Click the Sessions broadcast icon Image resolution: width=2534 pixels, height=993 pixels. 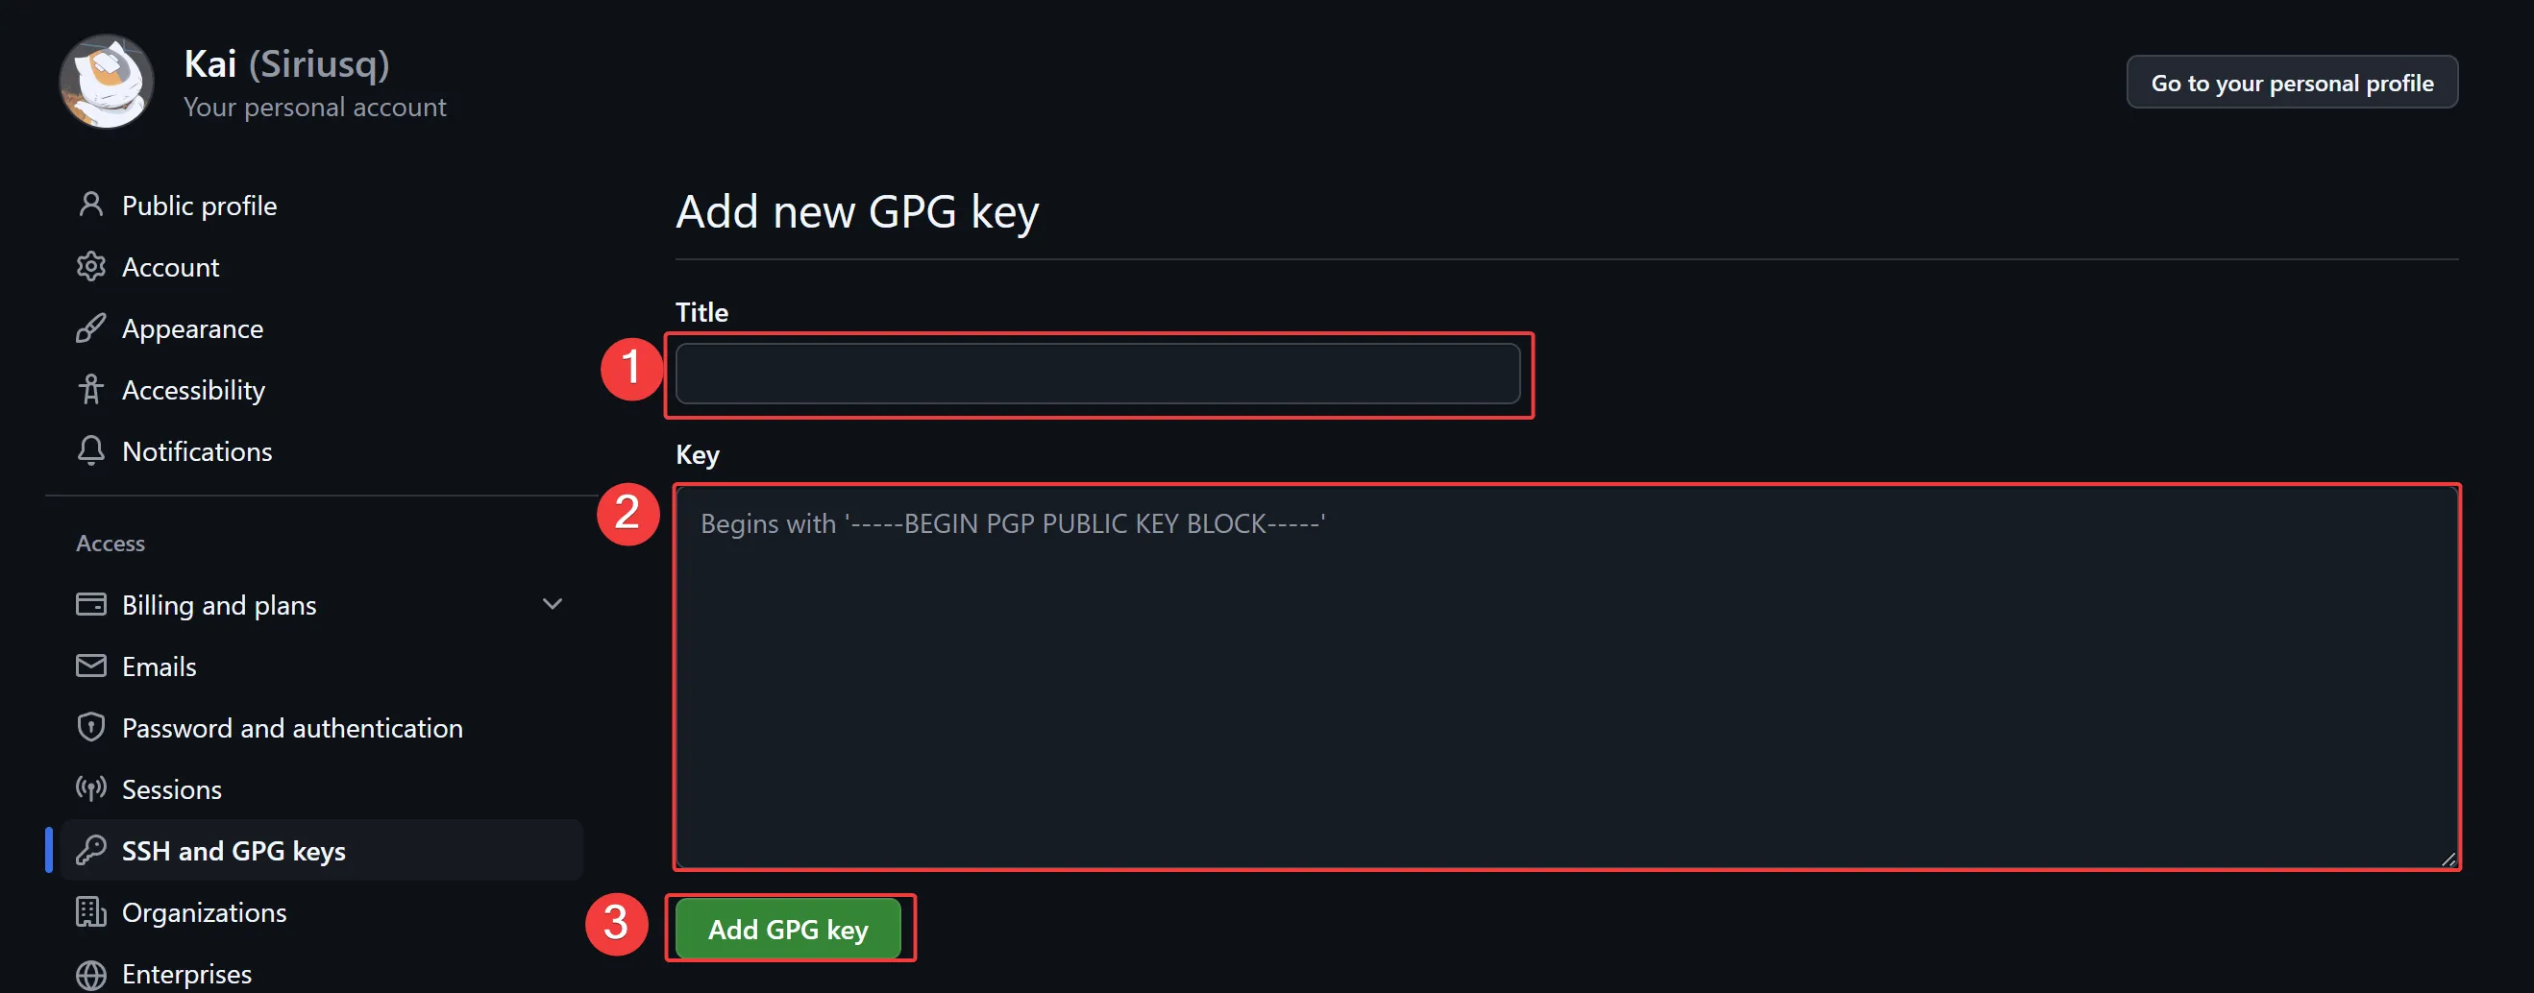(90, 788)
